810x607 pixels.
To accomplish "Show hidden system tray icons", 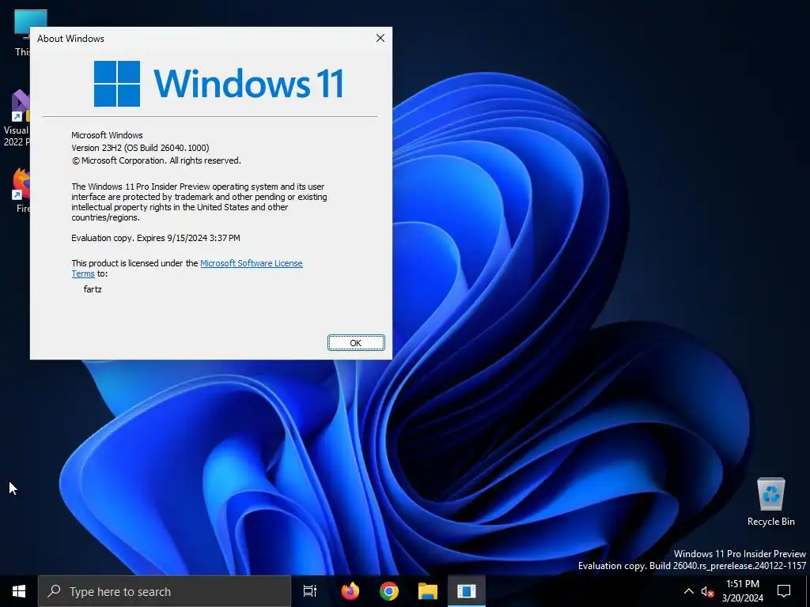I will [x=689, y=591].
